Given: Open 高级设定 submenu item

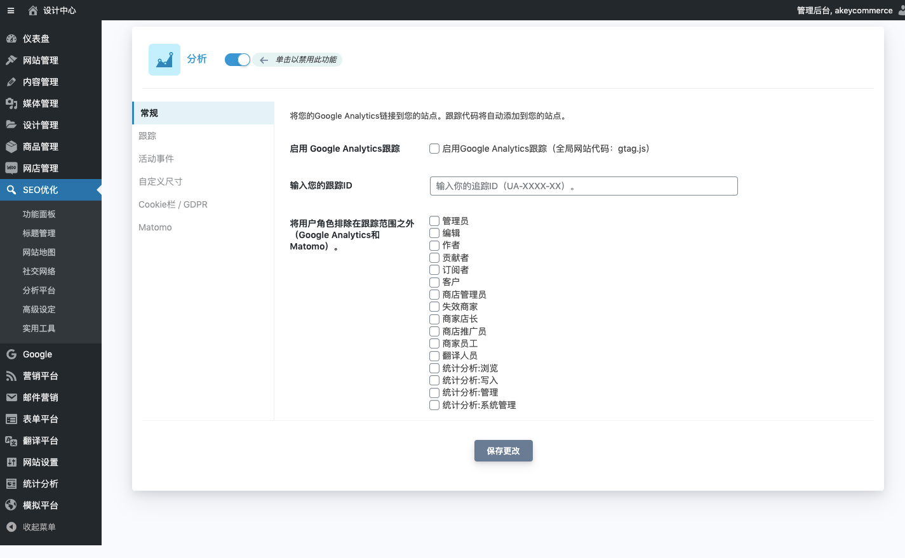Looking at the screenshot, I should point(51,309).
